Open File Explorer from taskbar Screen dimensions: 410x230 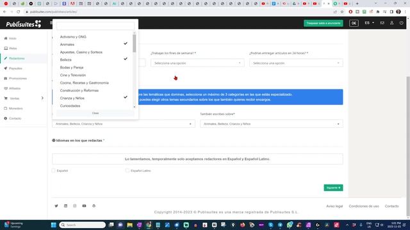click(129, 225)
